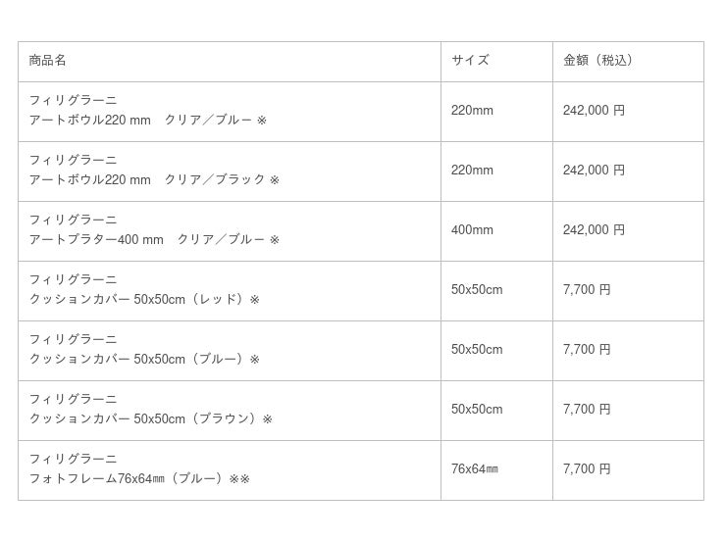Click the 商品名 column header
This screenshot has height=540, width=726.
tap(47, 60)
